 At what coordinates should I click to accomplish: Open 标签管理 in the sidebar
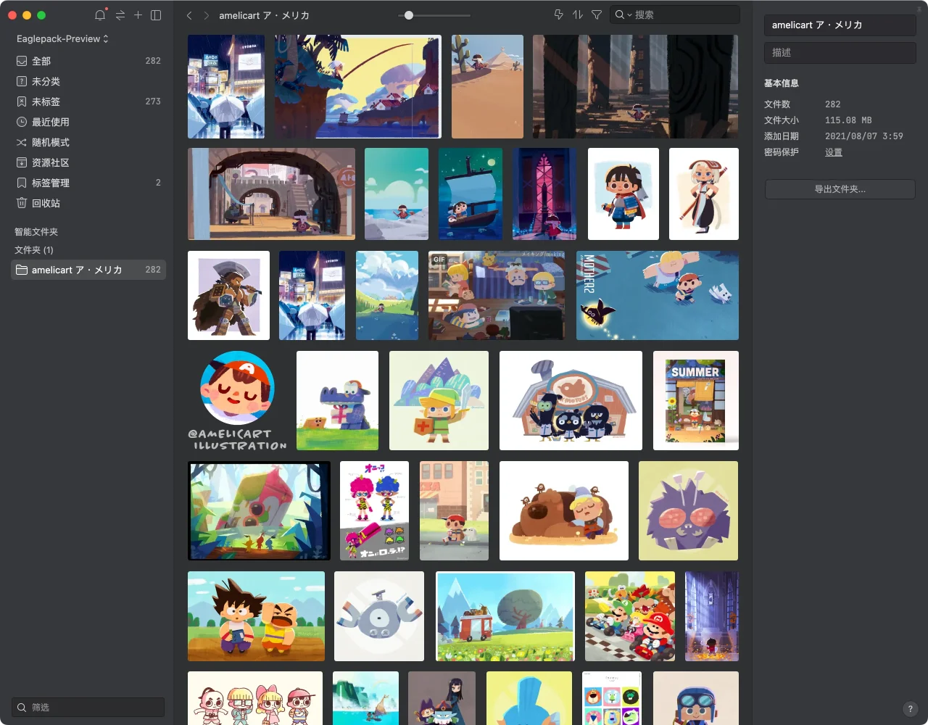tap(88, 183)
